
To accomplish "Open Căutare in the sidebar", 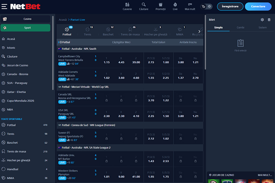I will point(12,57).
